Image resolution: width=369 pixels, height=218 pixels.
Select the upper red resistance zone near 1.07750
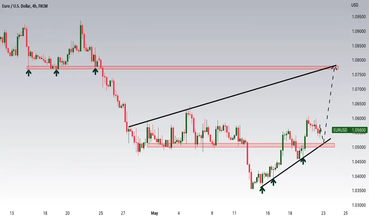183,68
